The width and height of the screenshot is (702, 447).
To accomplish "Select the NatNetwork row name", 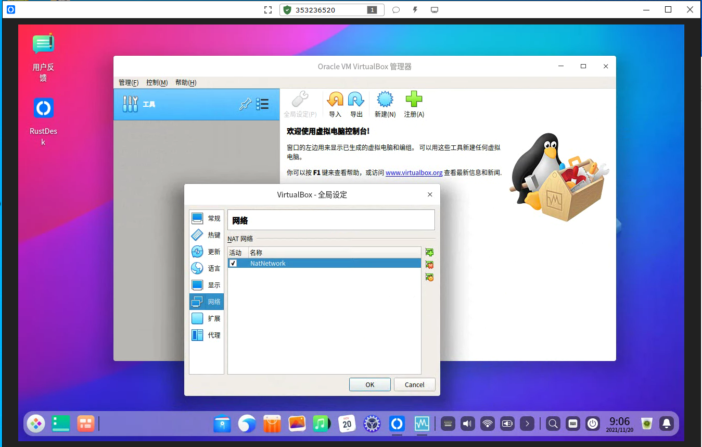I will (x=268, y=264).
